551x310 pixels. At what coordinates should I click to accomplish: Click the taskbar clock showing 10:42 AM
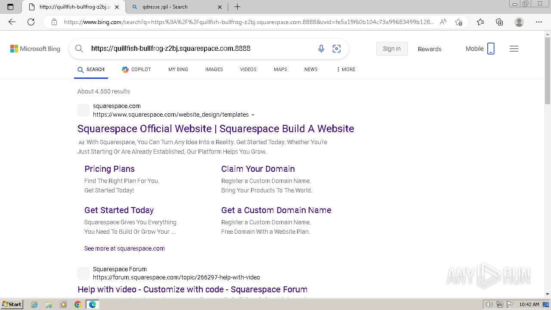point(529,304)
